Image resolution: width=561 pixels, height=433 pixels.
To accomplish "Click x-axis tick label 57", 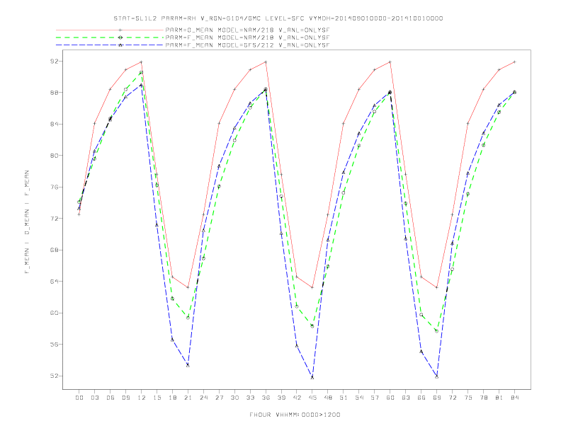I will point(375,398).
